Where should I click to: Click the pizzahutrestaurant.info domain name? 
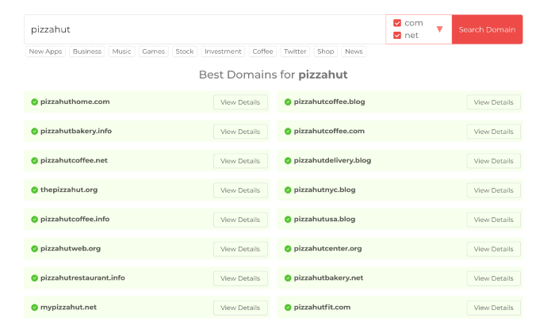tap(82, 278)
